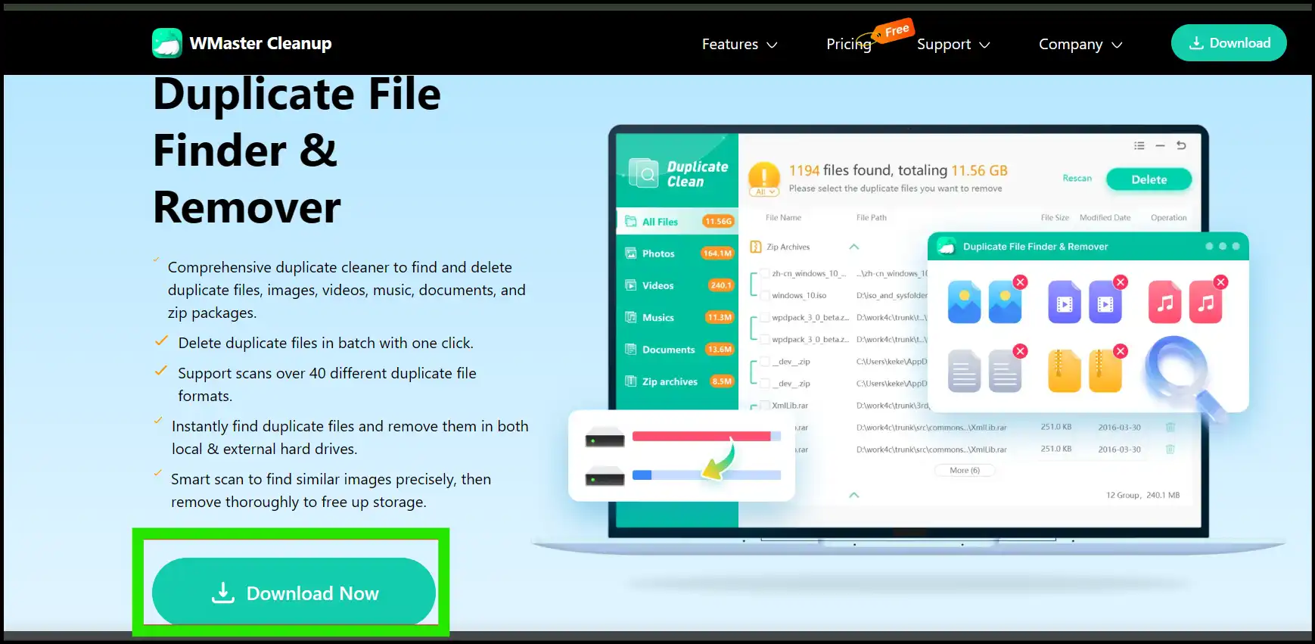Screen dimensions: 1315x644
Task: Click the yellow zip duplicate icon with X
Action: coord(1105,369)
